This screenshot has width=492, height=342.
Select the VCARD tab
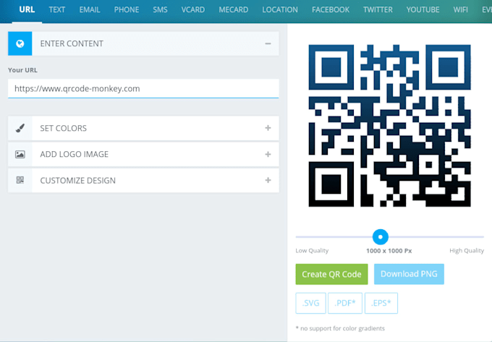(x=193, y=9)
